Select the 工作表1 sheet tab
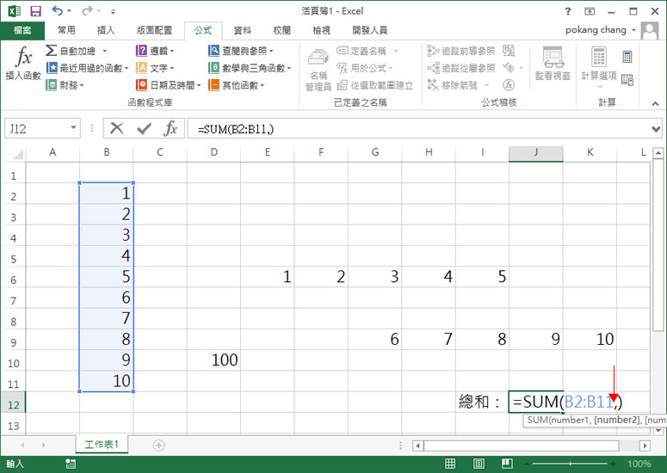667x473 pixels. (102, 445)
